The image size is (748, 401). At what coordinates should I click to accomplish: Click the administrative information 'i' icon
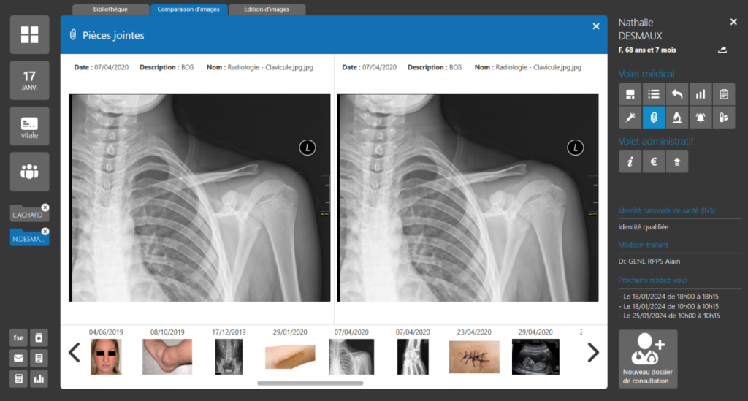tap(630, 161)
